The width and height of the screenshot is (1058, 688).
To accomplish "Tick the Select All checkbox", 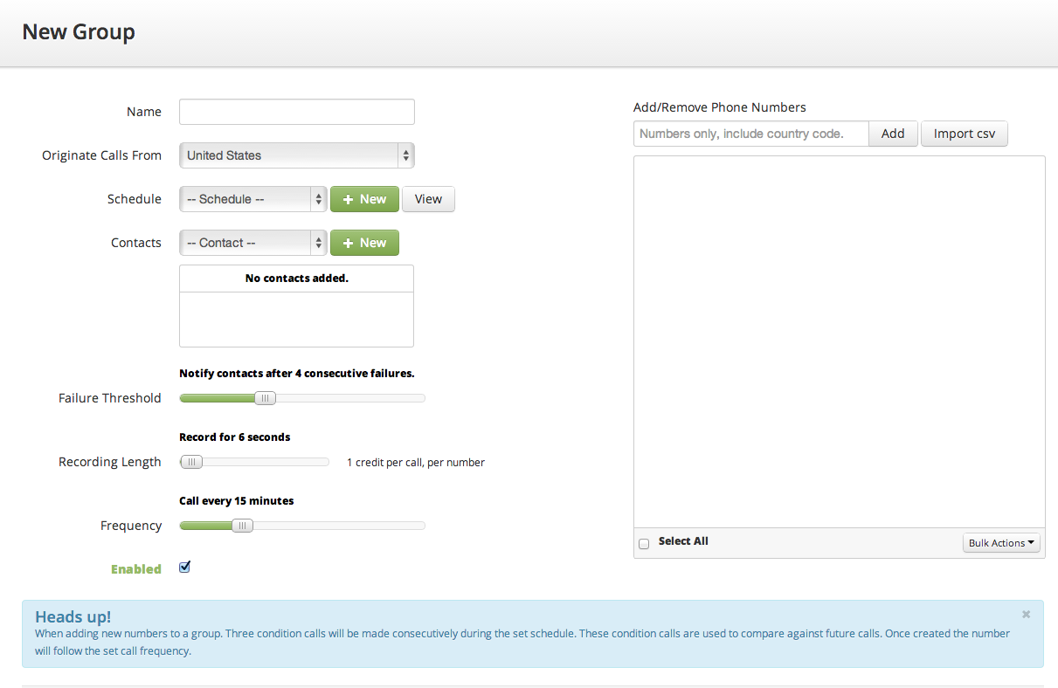I will coord(644,543).
